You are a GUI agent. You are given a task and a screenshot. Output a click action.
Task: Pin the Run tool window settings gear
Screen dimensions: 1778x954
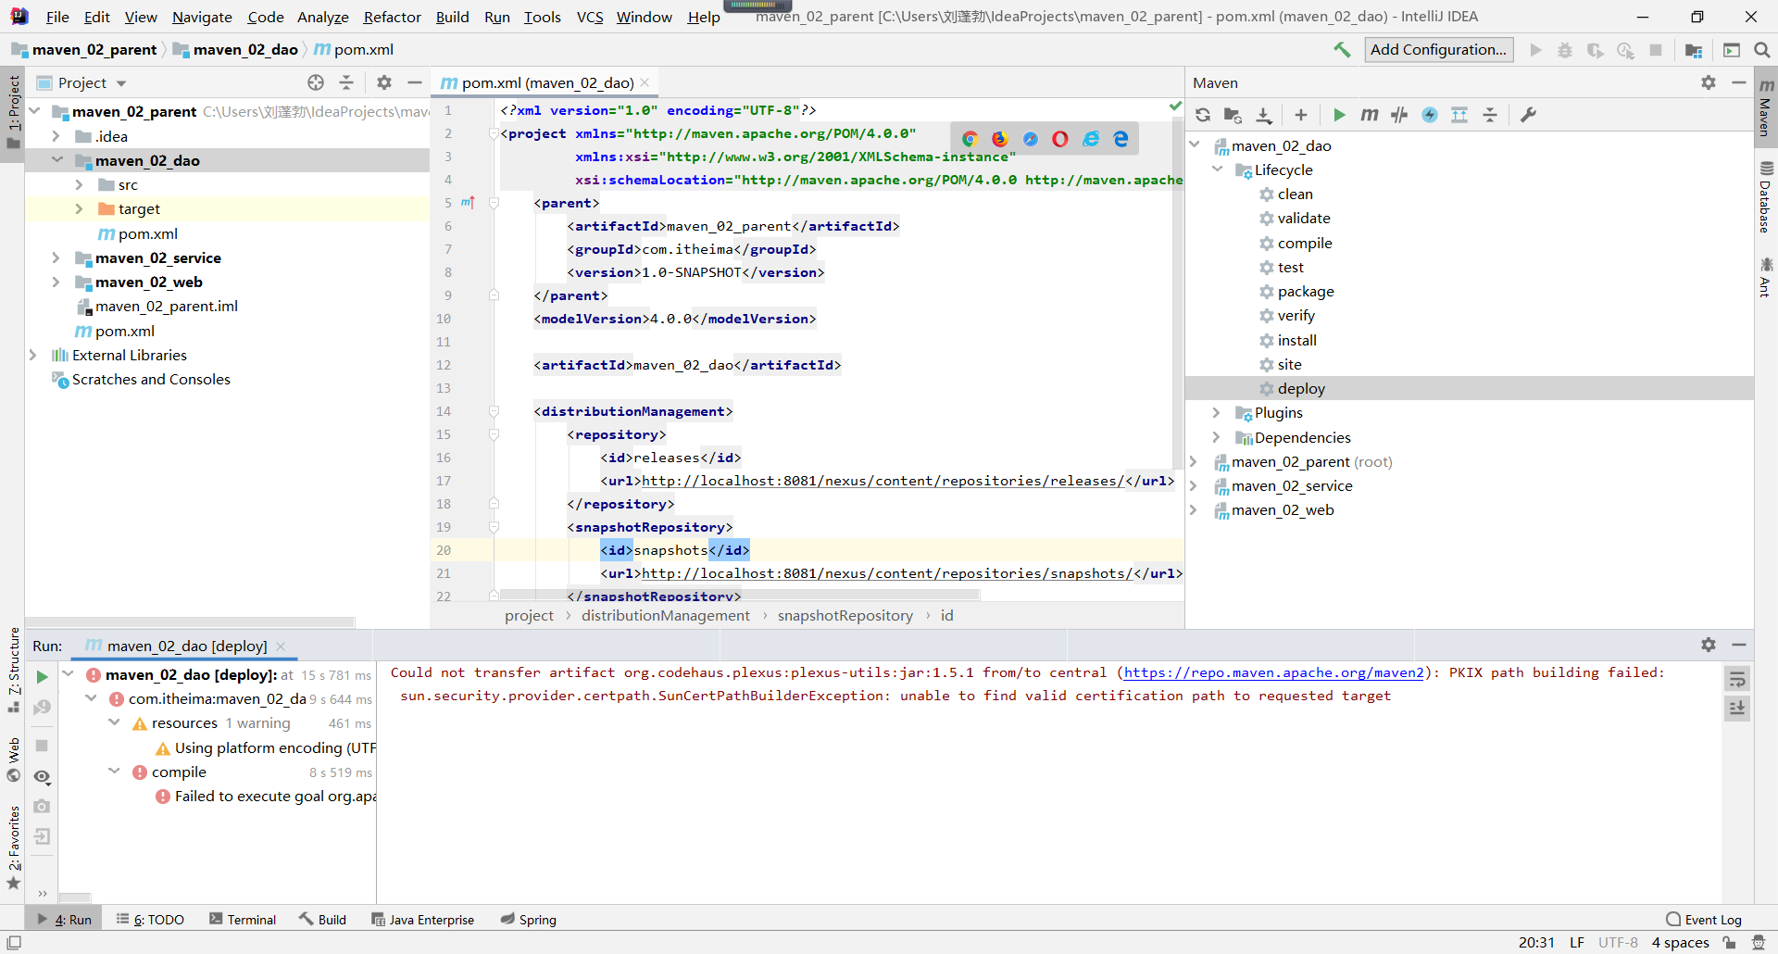tap(1709, 645)
